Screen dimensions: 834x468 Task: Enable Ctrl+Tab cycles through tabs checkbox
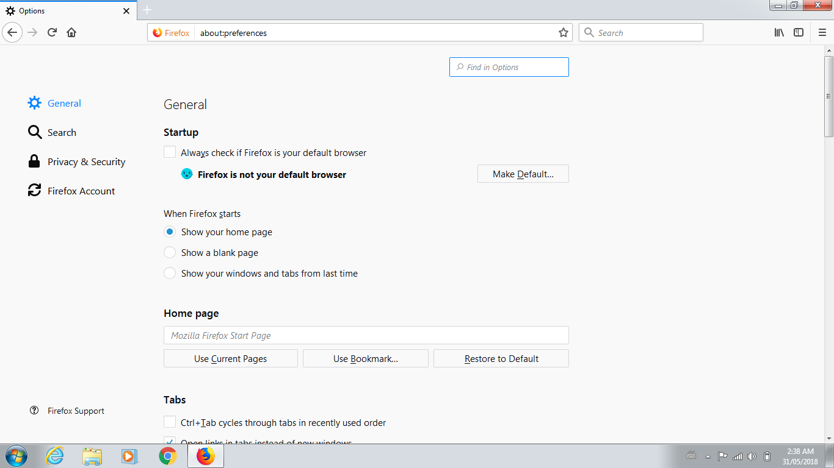point(170,422)
